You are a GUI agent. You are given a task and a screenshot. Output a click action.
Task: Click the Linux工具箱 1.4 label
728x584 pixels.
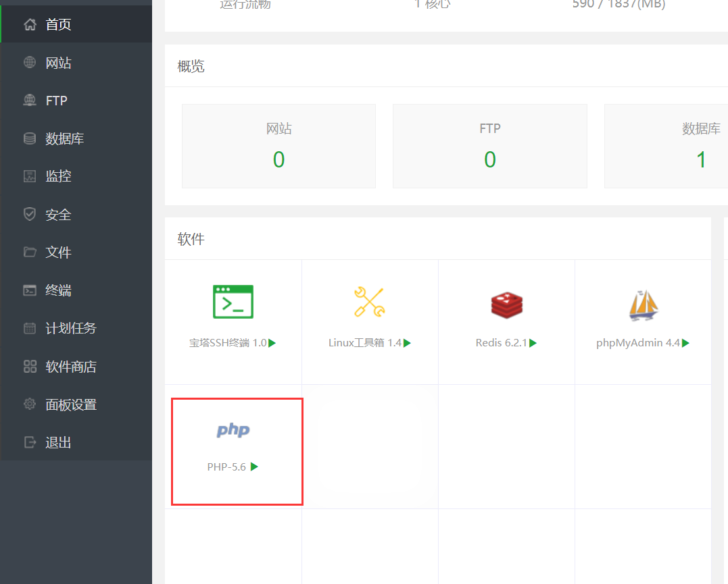[365, 343]
